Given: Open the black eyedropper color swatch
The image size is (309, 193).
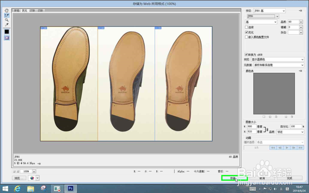Looking at the screenshot, I should tap(7, 31).
